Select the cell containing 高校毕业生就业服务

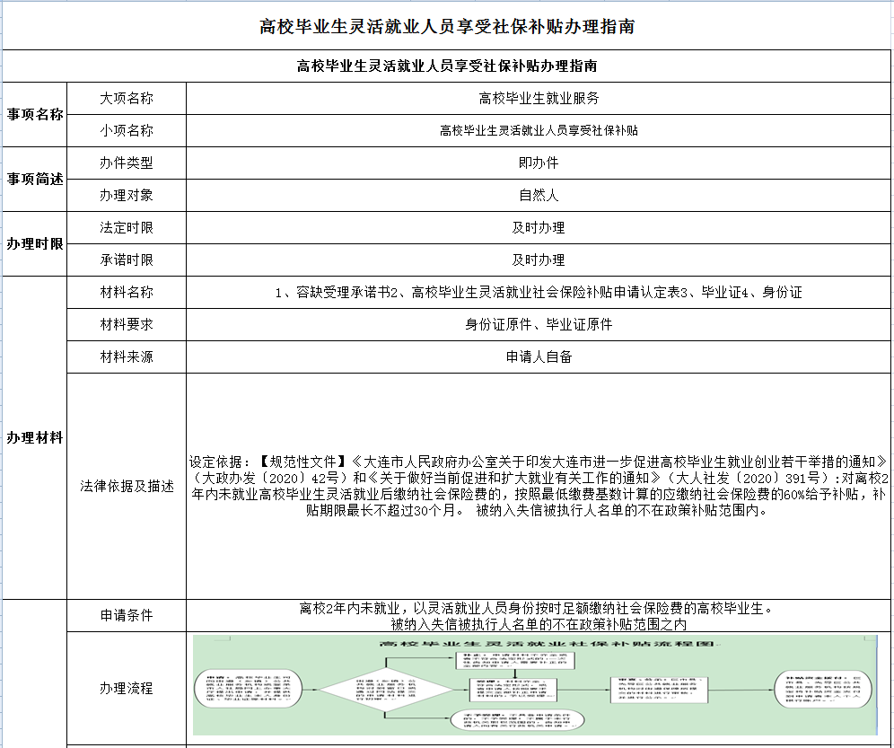539,98
